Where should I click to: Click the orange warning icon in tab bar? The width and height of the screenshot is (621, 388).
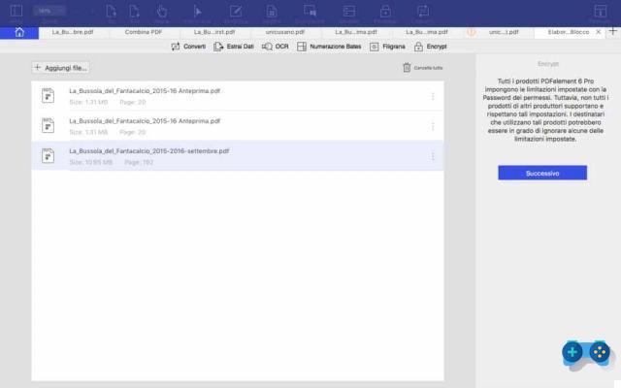tap(472, 32)
